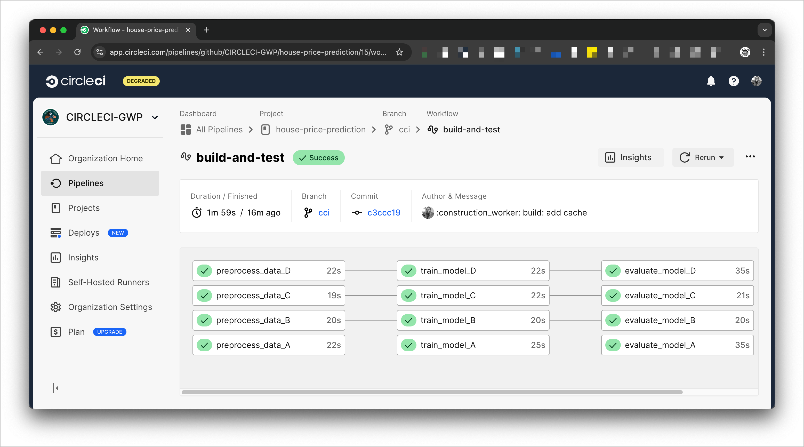Open notifications via the bell icon
This screenshot has width=804, height=447.
[x=711, y=81]
